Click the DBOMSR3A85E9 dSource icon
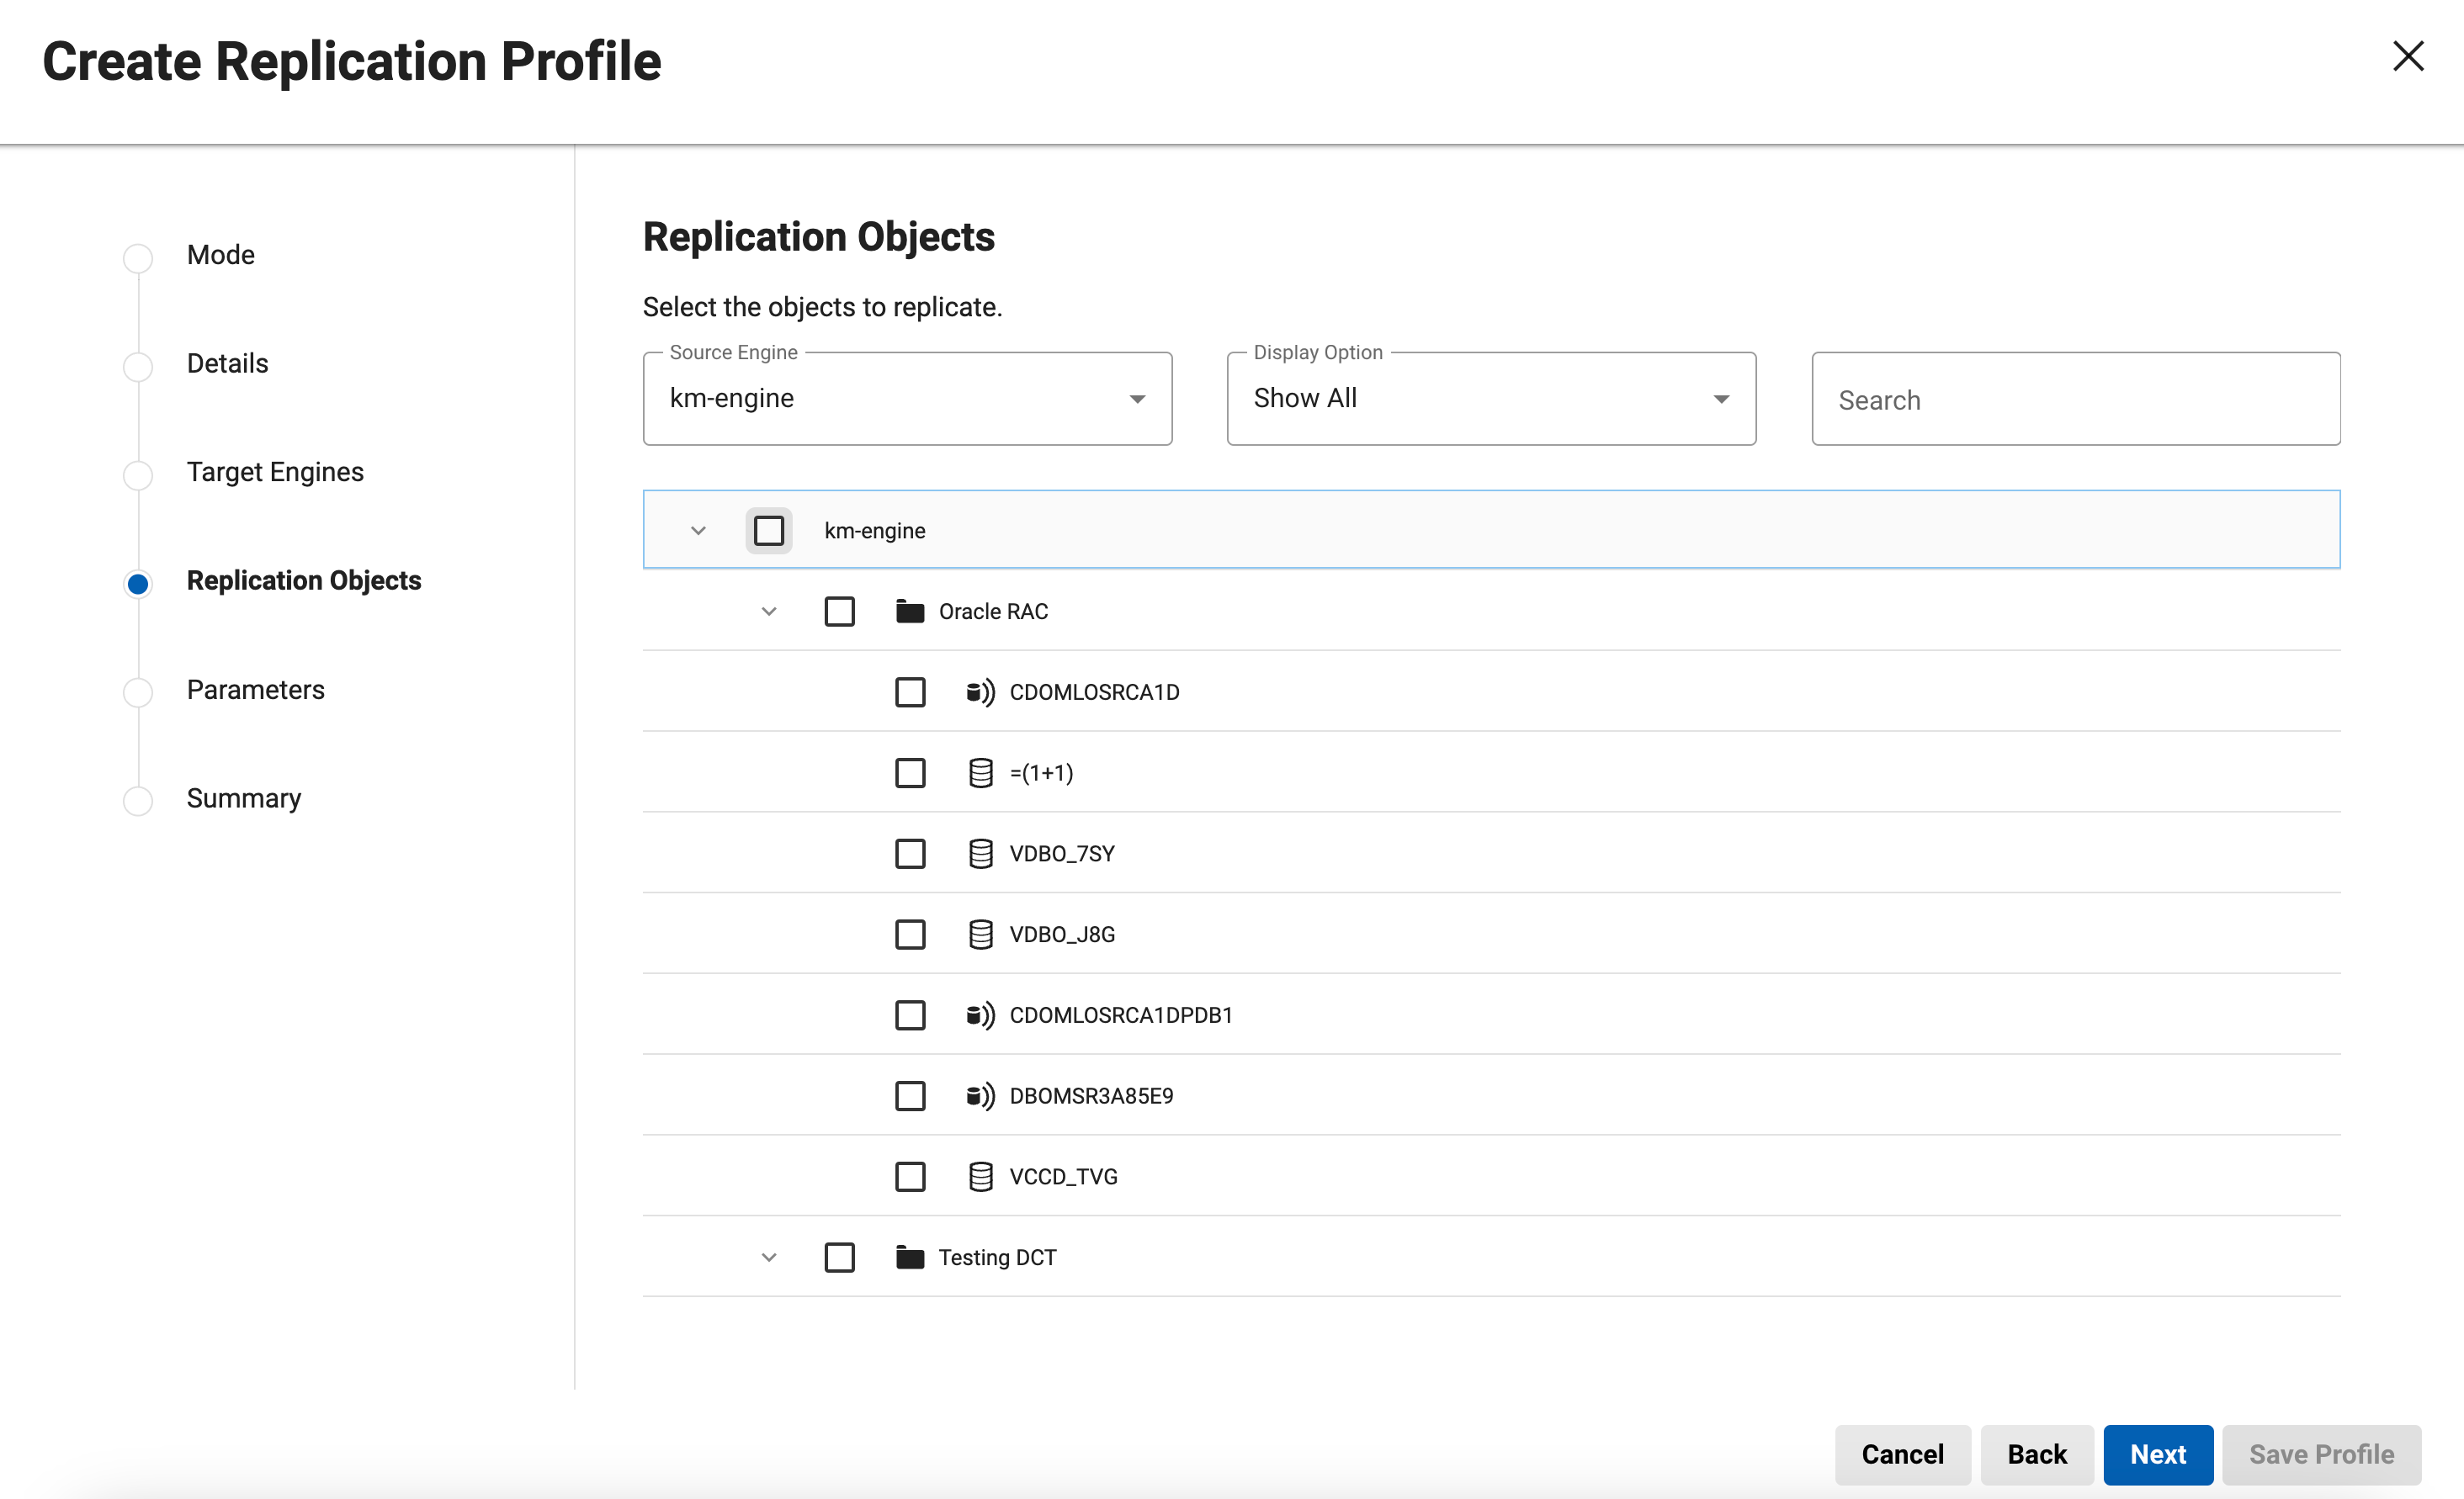This screenshot has height=1499, width=2464. pos(980,1096)
